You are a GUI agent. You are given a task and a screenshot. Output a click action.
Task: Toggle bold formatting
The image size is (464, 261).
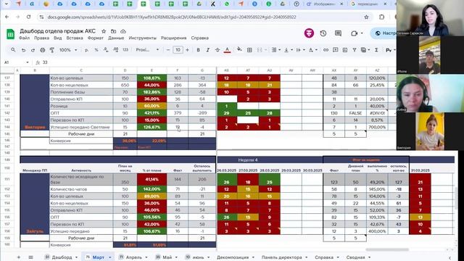198,50
